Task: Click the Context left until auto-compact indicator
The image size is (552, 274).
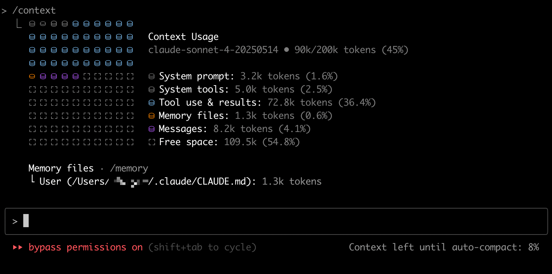Action: 444,247
